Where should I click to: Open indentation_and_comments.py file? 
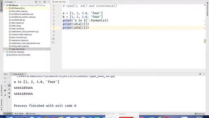[x=25, y=31]
